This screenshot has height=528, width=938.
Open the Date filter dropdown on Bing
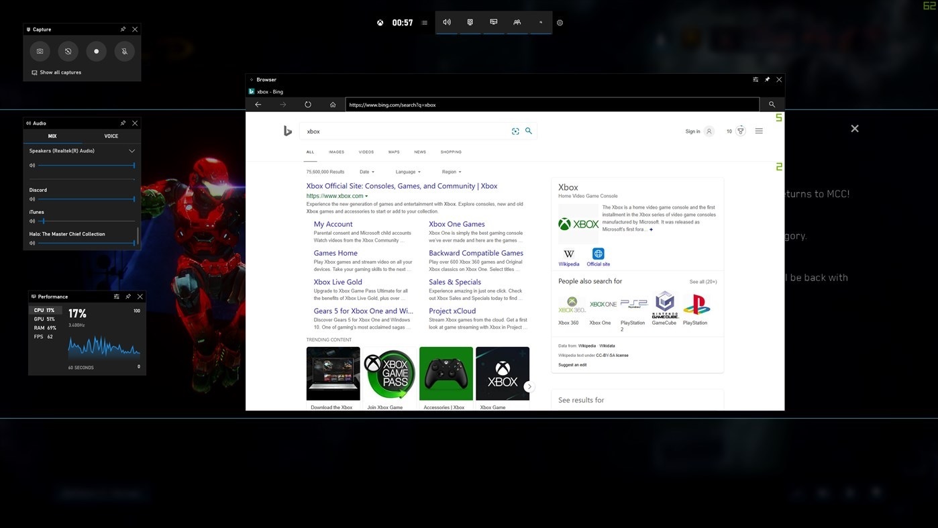(x=366, y=172)
